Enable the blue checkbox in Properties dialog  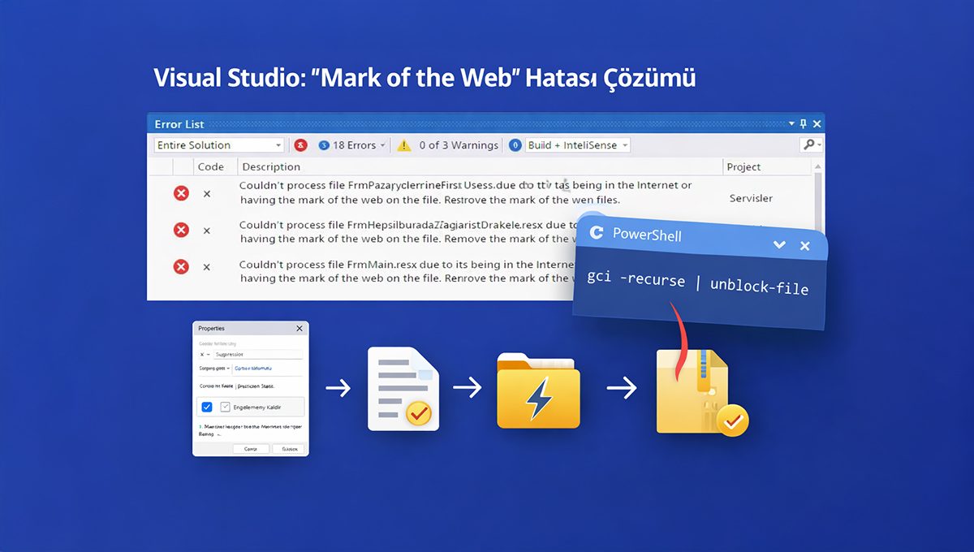point(207,406)
